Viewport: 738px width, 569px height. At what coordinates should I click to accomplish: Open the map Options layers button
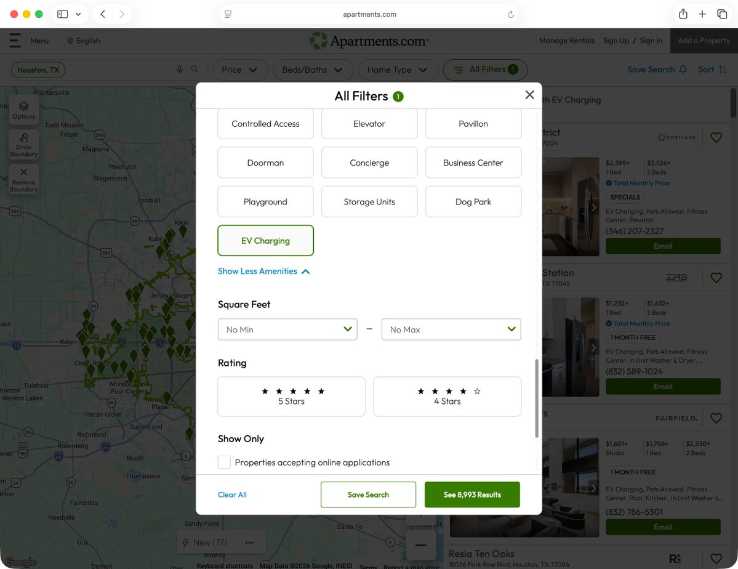coord(23,110)
